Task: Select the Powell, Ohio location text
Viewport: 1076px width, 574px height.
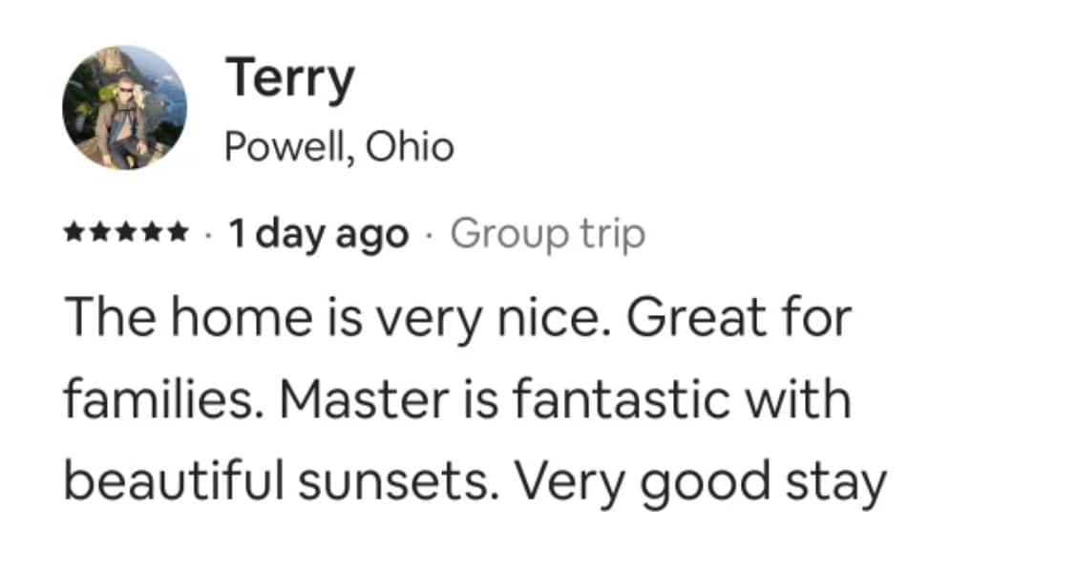Action: pyautogui.click(x=340, y=147)
